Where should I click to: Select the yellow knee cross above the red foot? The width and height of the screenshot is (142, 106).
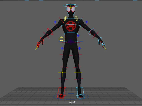point(62,73)
